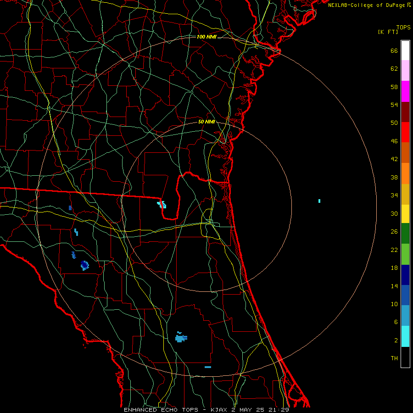Click the medium blue legend swatch

[x=405, y=295]
